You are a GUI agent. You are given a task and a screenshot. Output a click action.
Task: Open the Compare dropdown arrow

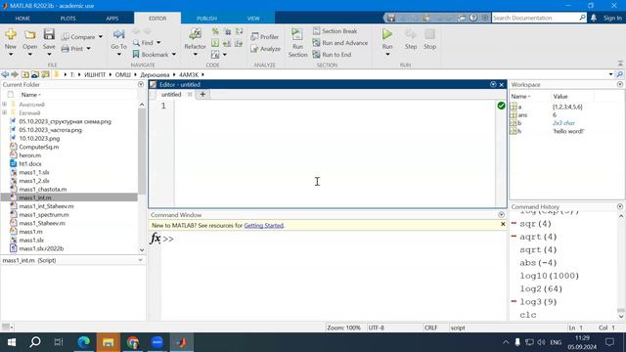[x=100, y=37]
